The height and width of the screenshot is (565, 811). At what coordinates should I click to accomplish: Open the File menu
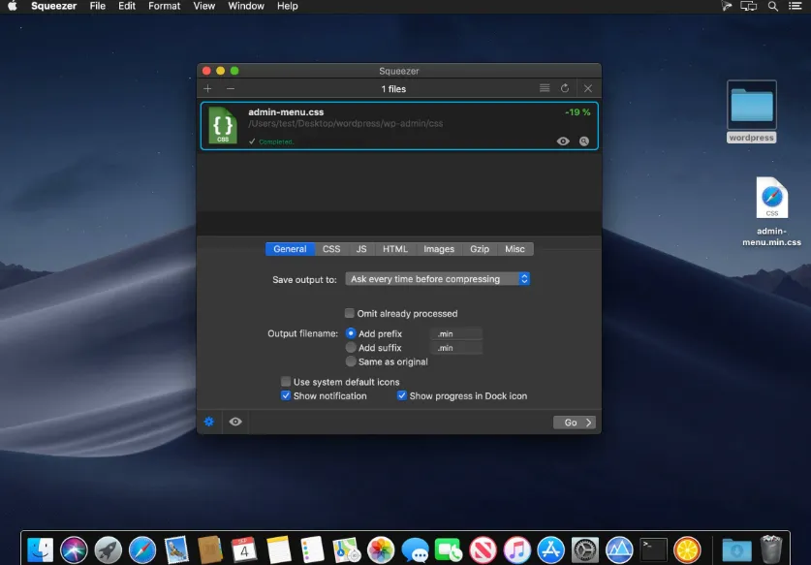click(x=97, y=6)
